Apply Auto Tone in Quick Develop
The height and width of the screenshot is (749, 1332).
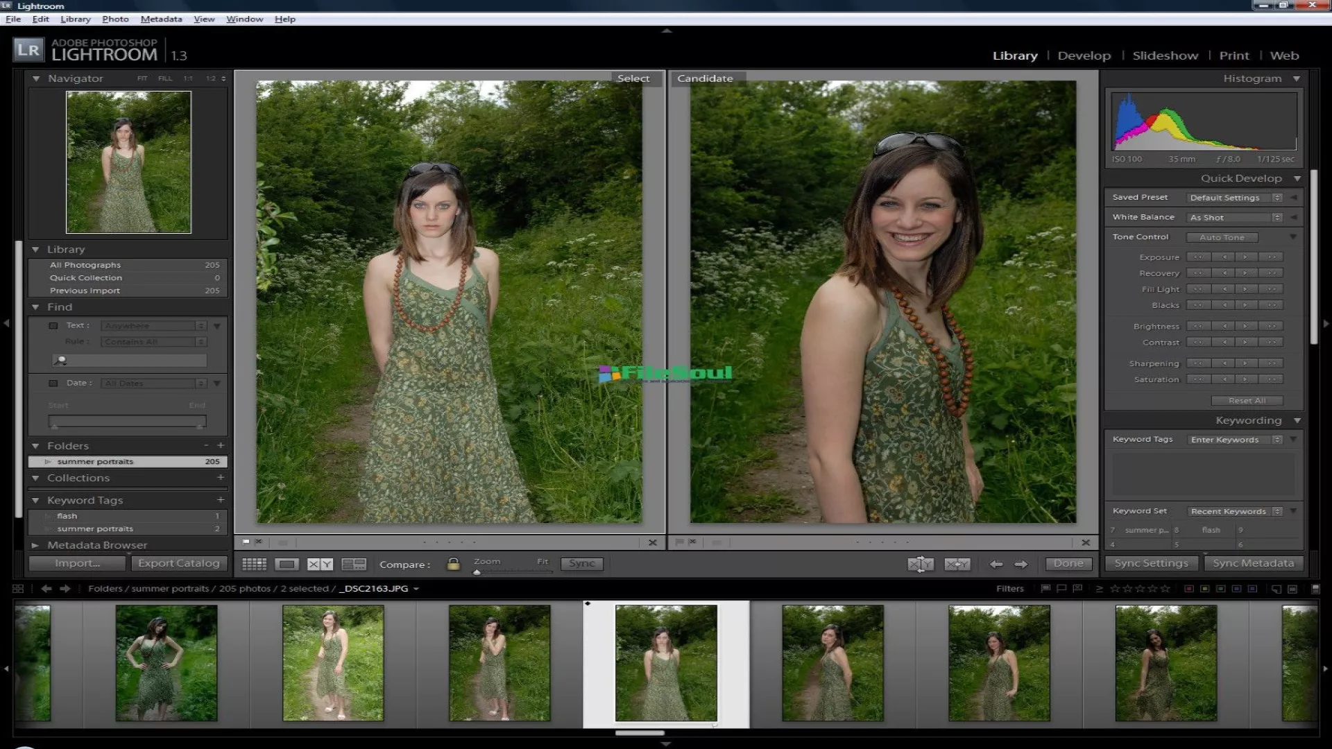coord(1222,236)
